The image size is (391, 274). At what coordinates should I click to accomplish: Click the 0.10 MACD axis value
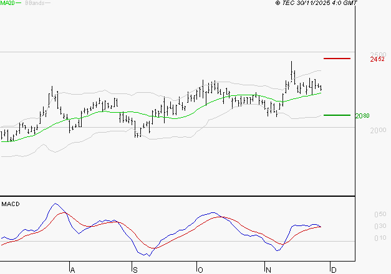point(380,238)
